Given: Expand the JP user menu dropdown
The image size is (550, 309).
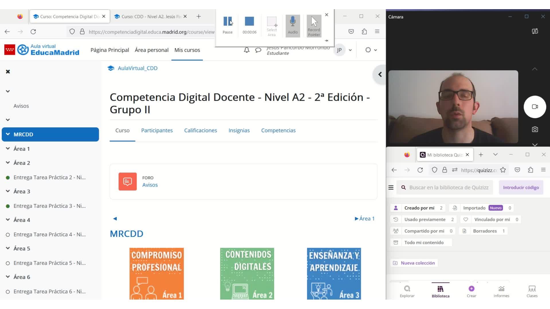Looking at the screenshot, I should (x=350, y=50).
